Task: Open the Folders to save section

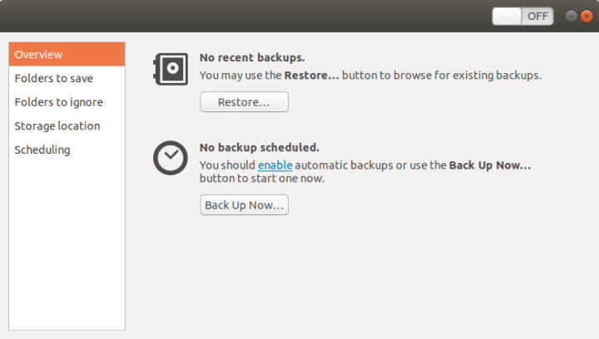Action: click(x=67, y=78)
